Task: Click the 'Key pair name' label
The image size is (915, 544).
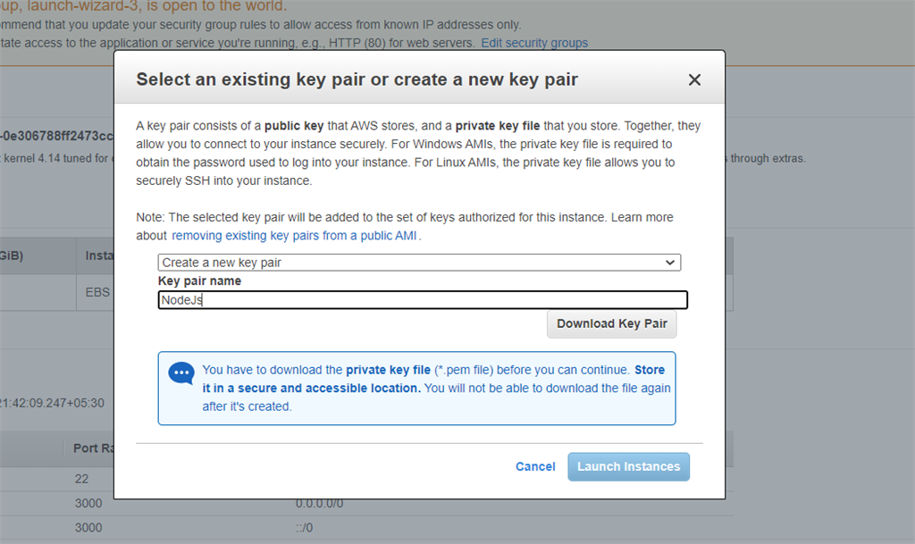Action: click(199, 280)
